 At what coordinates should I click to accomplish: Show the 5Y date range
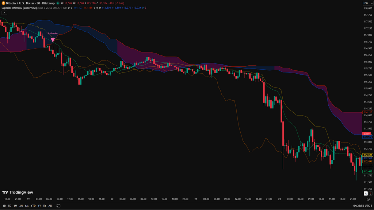click(45, 206)
